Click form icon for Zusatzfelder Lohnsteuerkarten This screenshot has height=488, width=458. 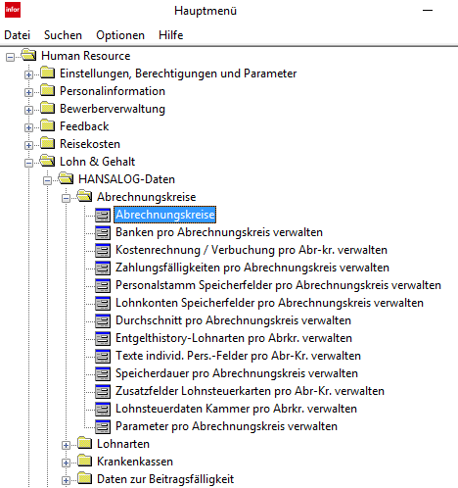pyautogui.click(x=103, y=392)
